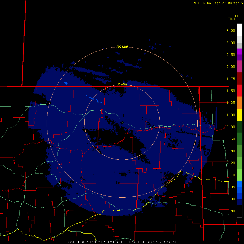This screenshot has width=244, height=244.
Task: Select the darkest green swatch beside 0.80
Action: pyautogui.click(x=239, y=127)
